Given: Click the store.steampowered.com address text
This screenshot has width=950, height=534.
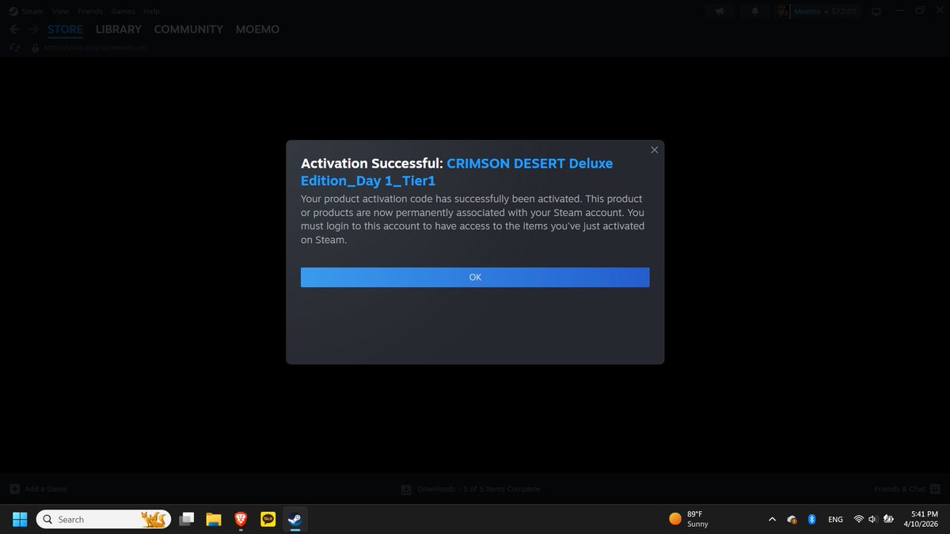Looking at the screenshot, I should coord(96,47).
